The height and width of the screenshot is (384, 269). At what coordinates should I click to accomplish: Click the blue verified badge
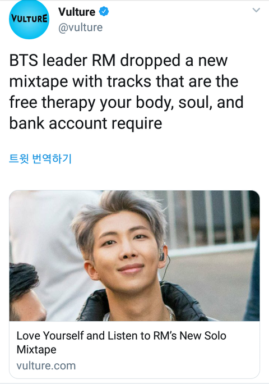click(104, 12)
